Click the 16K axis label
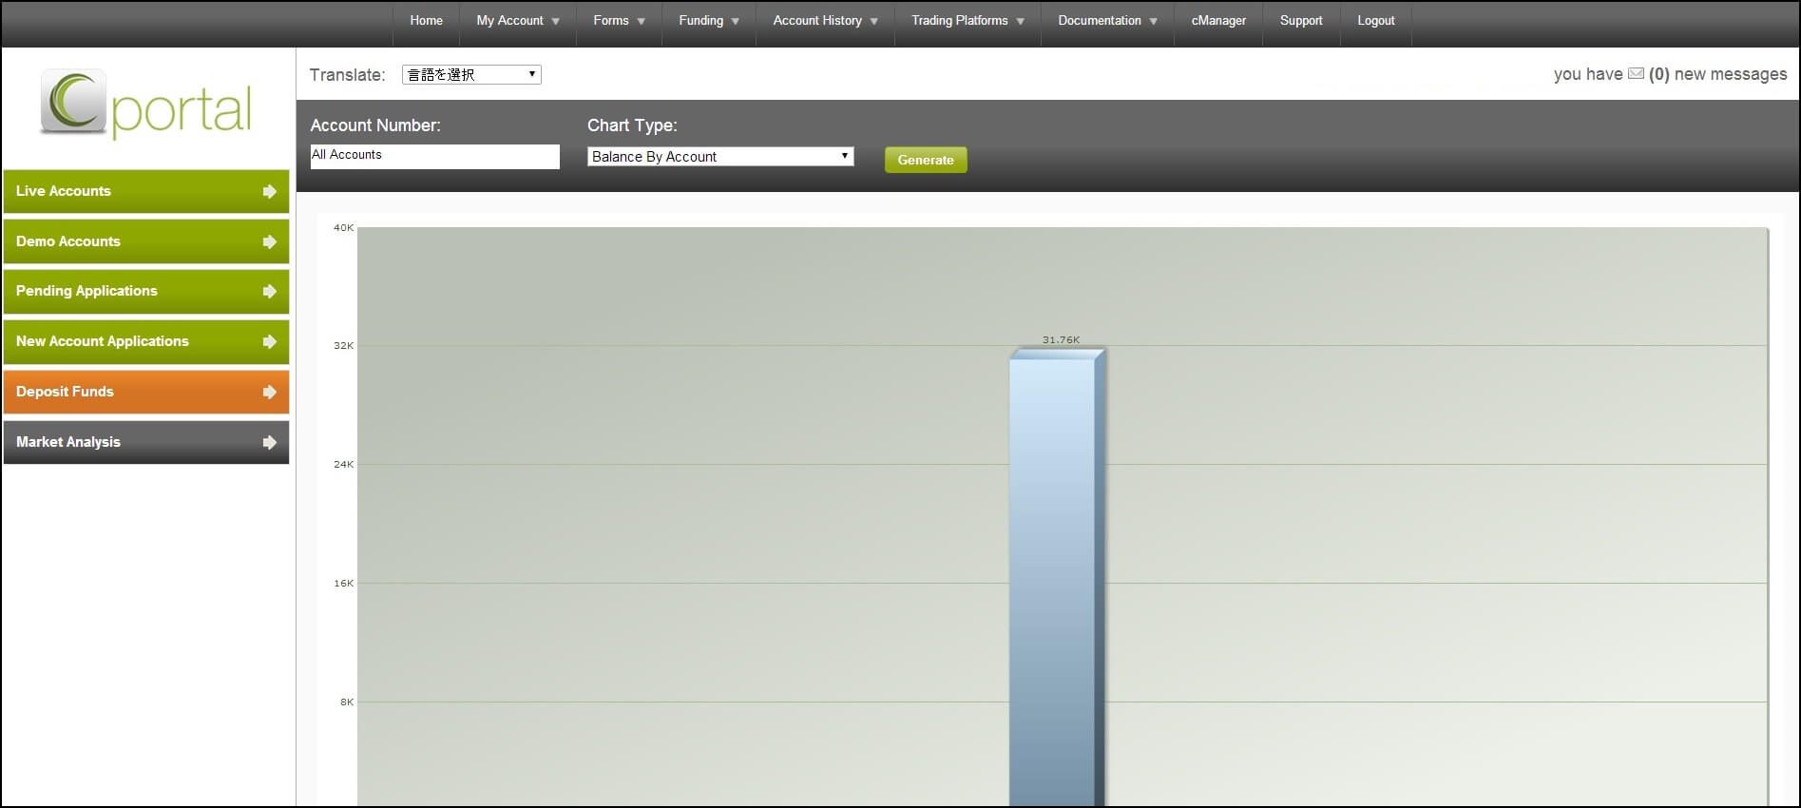 (343, 583)
